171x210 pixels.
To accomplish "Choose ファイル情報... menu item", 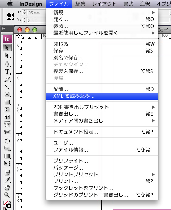I will pos(102,150).
